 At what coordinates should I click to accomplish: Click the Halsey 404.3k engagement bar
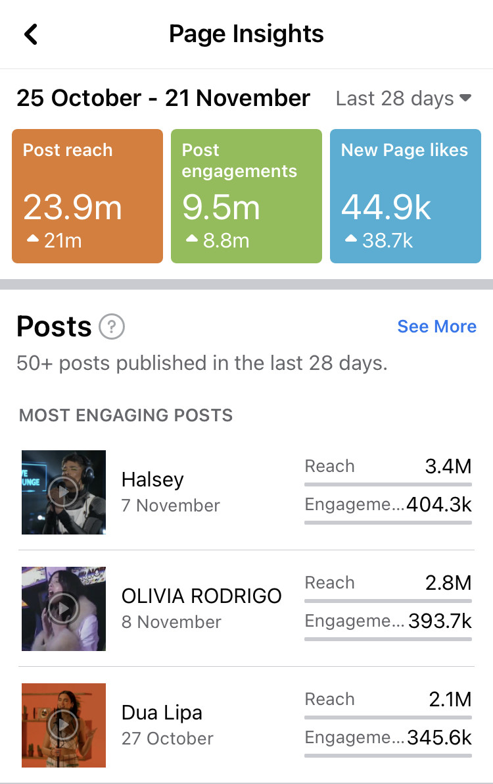(x=388, y=523)
